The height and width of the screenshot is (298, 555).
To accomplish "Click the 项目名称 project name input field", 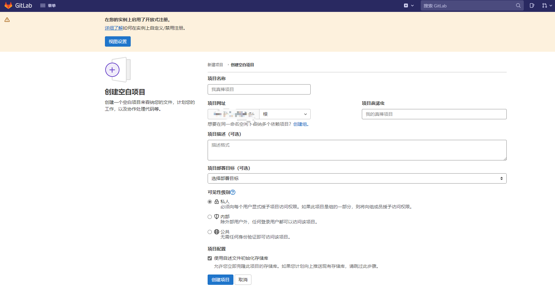I will pos(259,89).
